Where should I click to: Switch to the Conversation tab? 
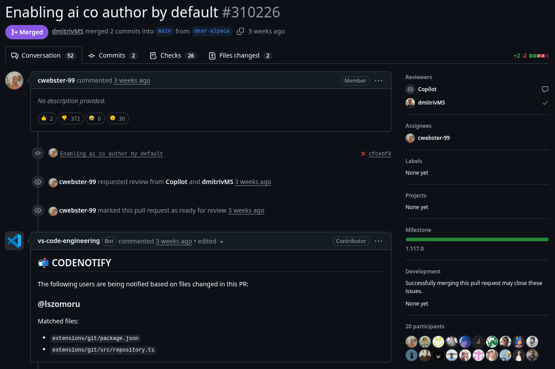coord(44,55)
